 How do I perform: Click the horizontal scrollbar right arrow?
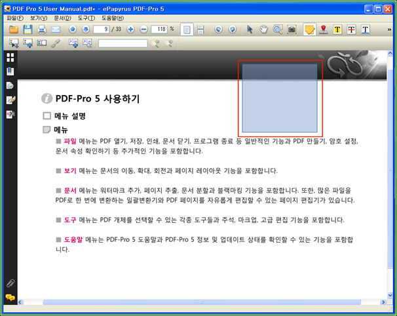(383, 302)
